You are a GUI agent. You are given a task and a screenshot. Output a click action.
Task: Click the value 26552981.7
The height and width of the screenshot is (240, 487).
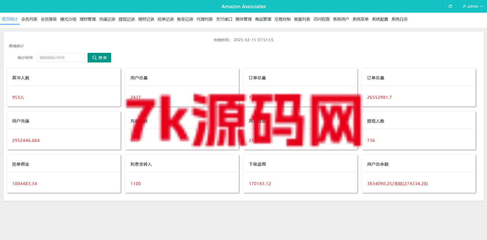379,97
